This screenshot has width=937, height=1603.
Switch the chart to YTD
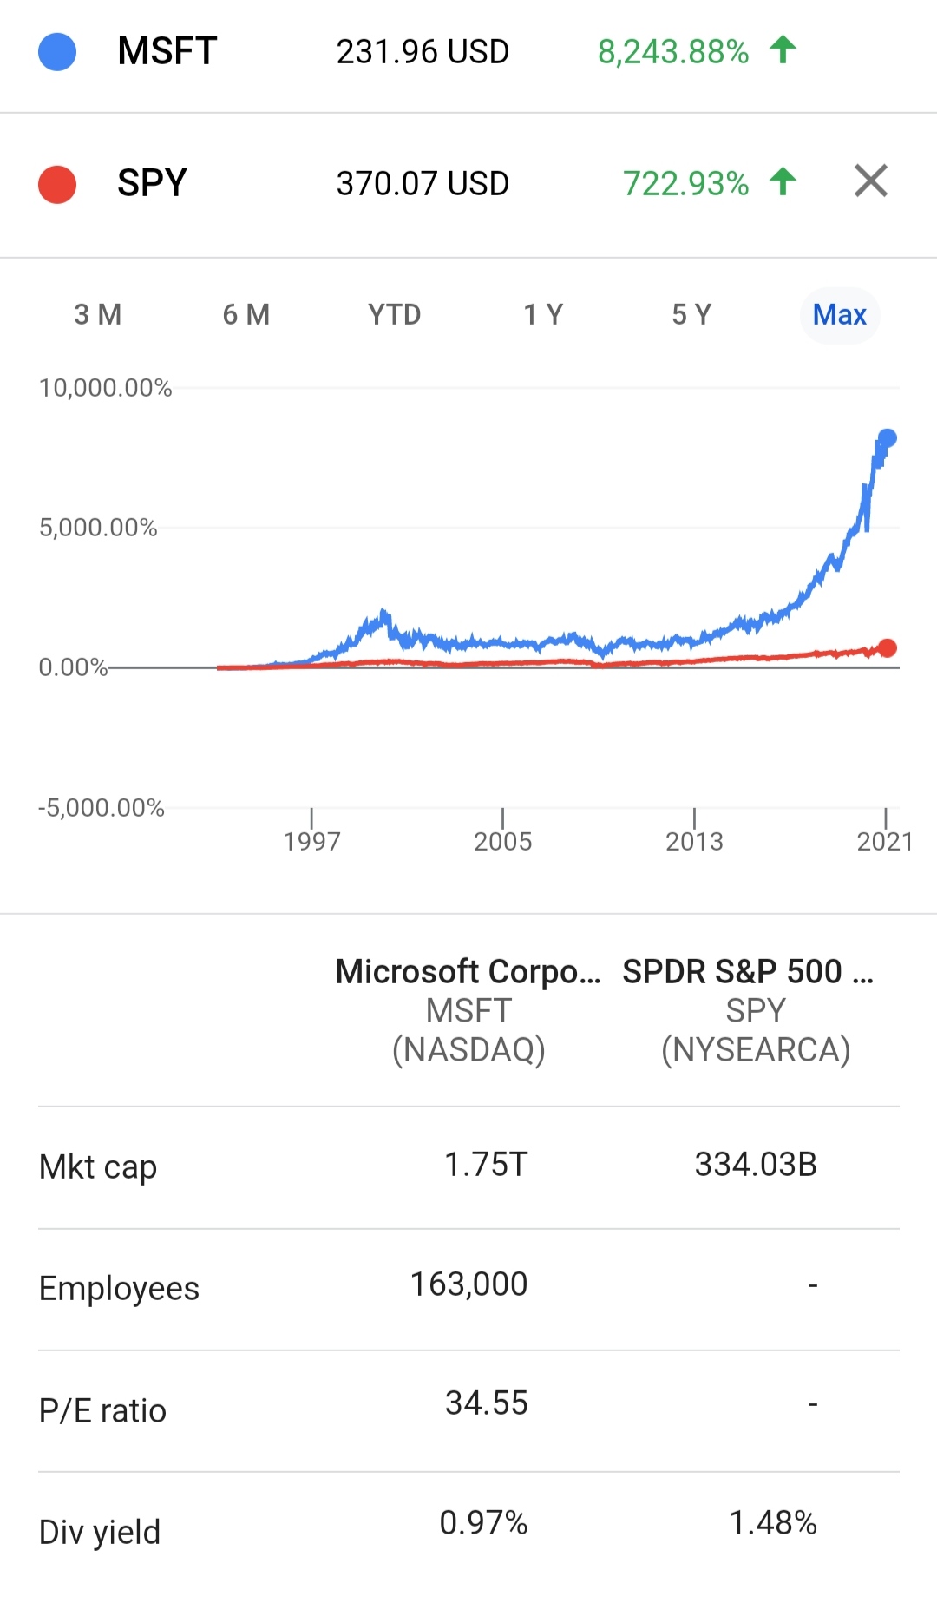tap(395, 314)
